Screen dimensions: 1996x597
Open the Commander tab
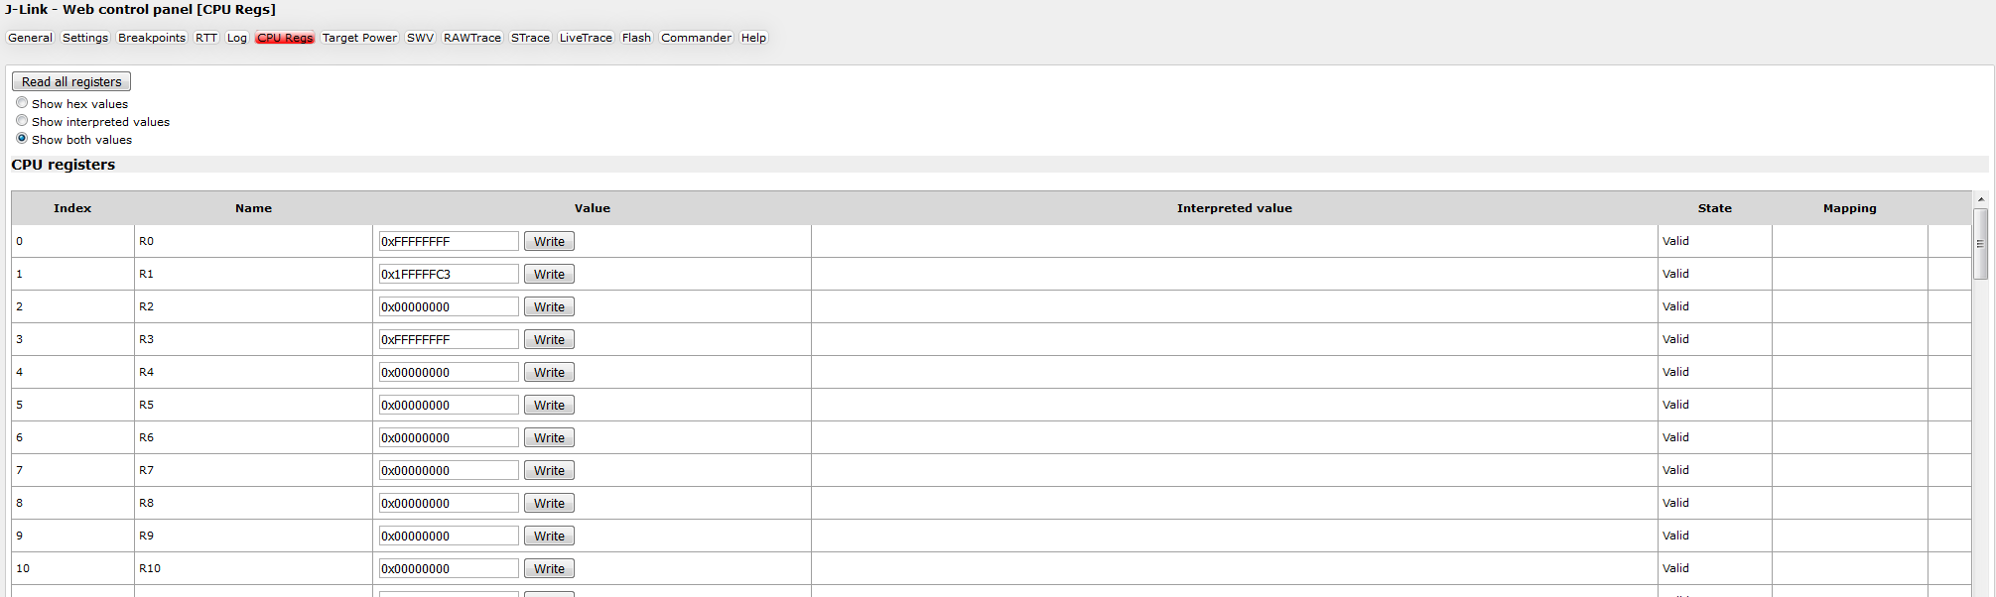(x=696, y=38)
